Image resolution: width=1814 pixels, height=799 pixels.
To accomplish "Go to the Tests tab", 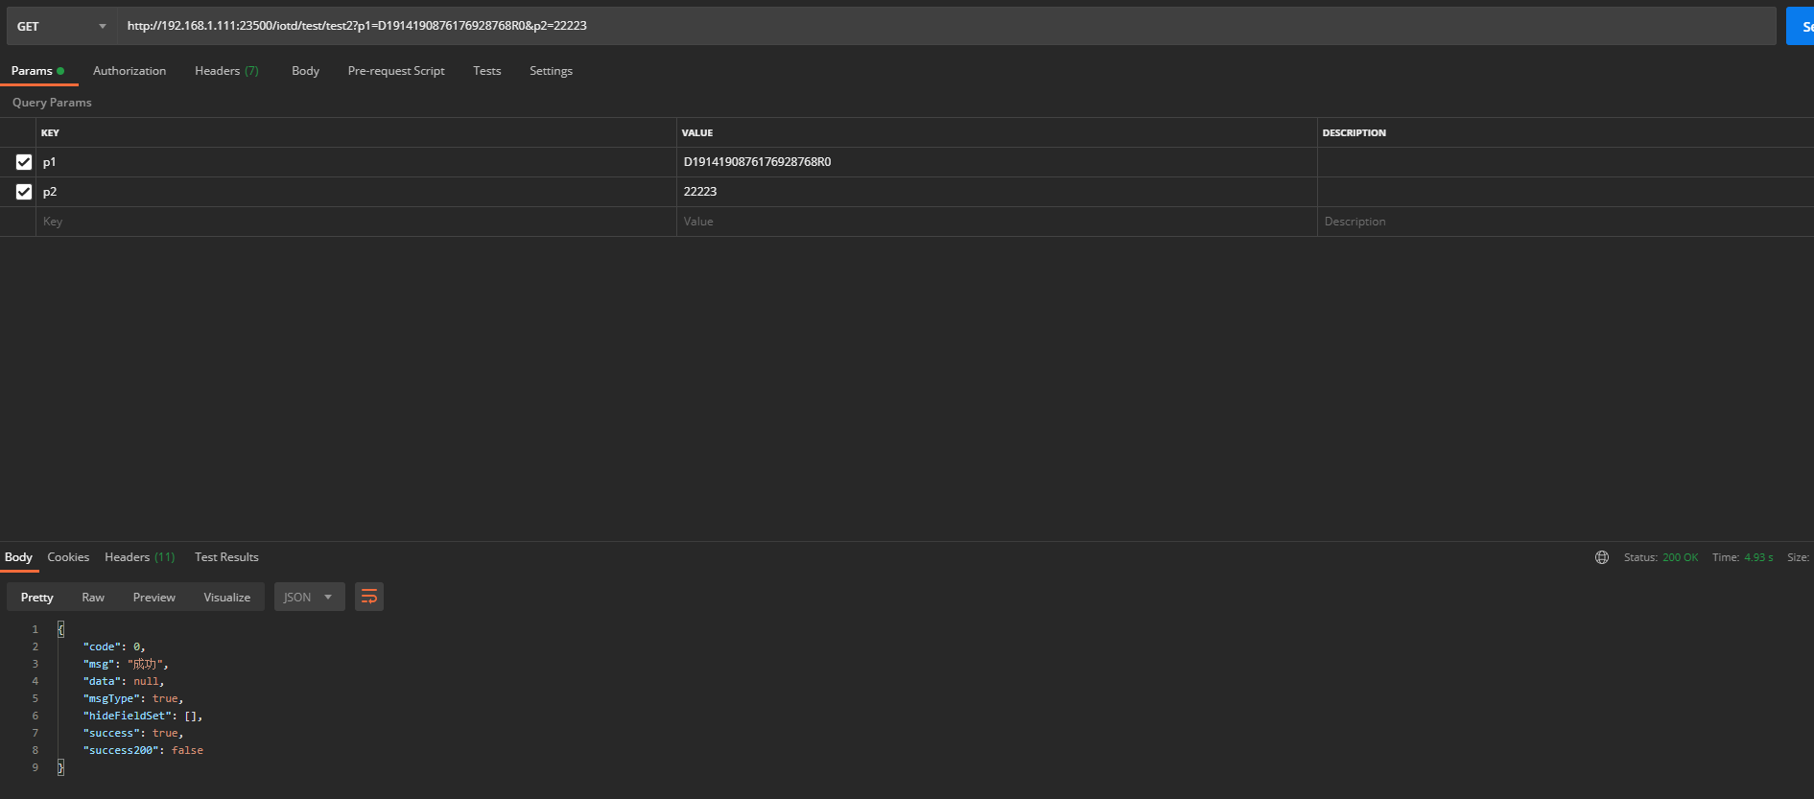I will point(486,71).
